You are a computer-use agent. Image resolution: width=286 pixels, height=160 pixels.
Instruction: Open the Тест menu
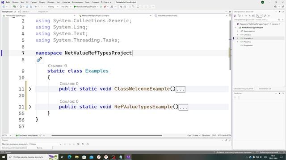[x=58, y=2]
